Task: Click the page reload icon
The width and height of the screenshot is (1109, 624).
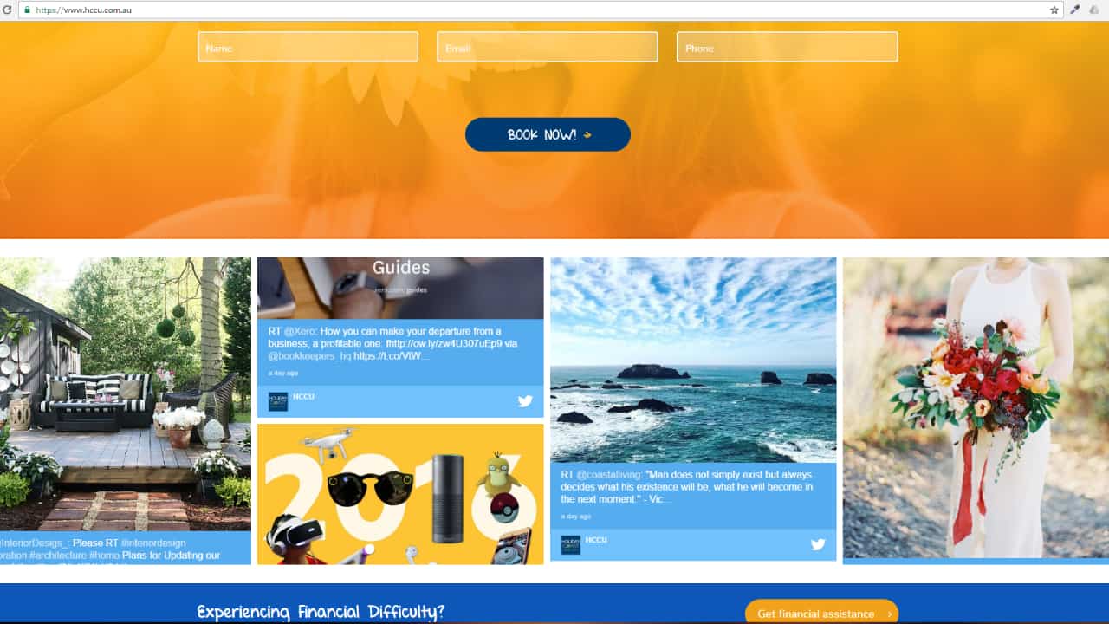Action: coord(9,10)
